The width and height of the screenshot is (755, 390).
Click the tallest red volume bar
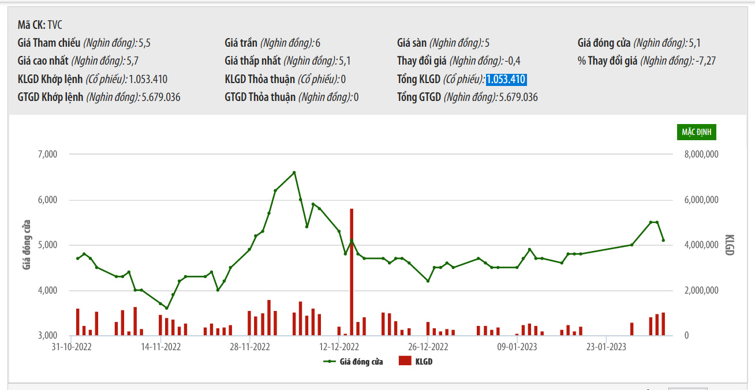[352, 271]
